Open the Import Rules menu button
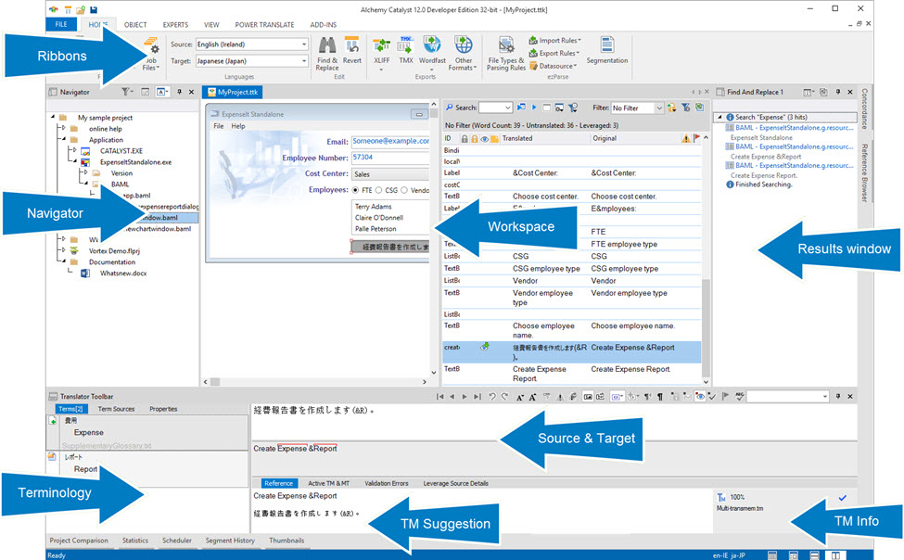The height and width of the screenshot is (560, 904). [x=555, y=41]
